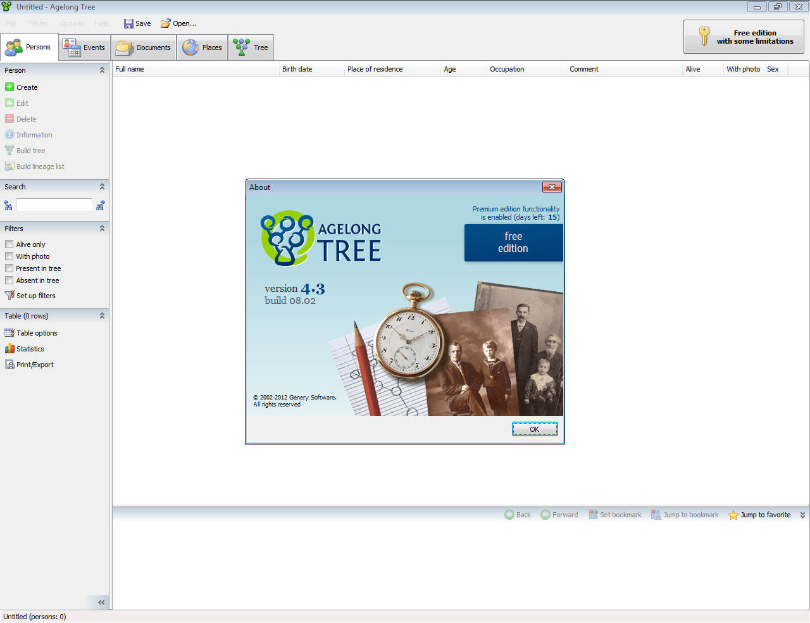This screenshot has height=623, width=810.
Task: Check the Present in tree filter
Action: (9, 268)
